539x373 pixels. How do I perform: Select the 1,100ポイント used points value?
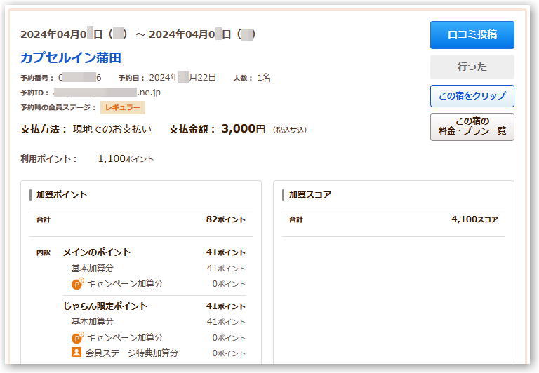pos(126,158)
